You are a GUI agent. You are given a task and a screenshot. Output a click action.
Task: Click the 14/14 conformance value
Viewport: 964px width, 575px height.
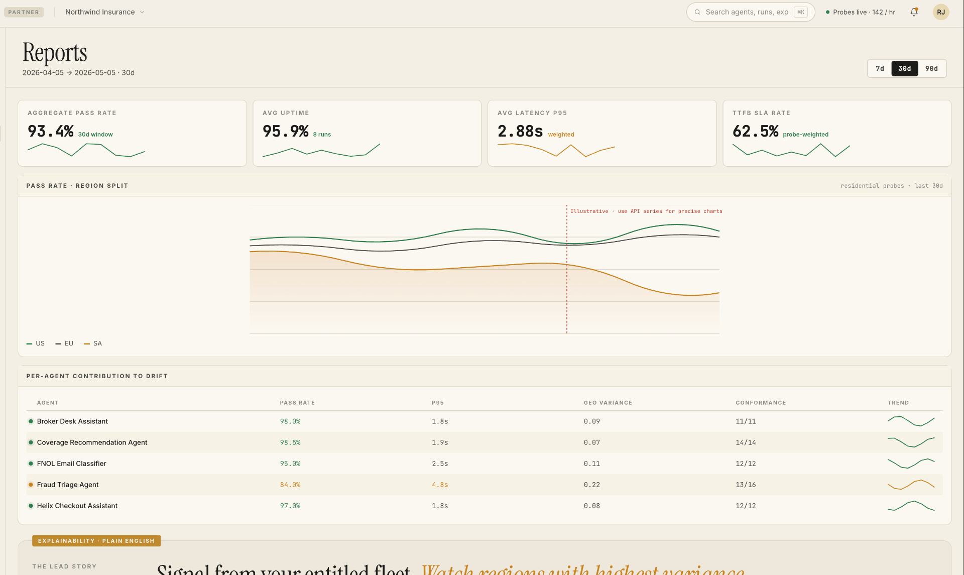[x=746, y=442]
